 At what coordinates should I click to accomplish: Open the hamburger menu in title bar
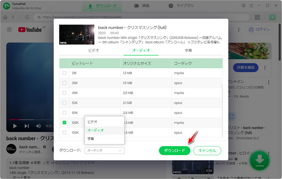(251, 6)
